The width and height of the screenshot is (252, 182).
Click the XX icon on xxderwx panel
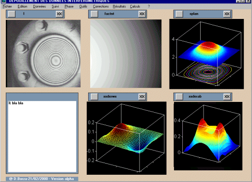tap(142, 97)
